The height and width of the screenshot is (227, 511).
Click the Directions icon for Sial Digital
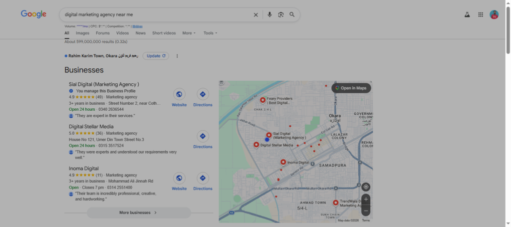[x=203, y=94]
